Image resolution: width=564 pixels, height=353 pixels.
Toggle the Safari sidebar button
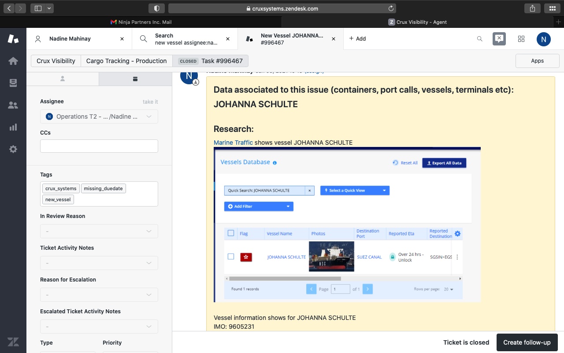37,8
